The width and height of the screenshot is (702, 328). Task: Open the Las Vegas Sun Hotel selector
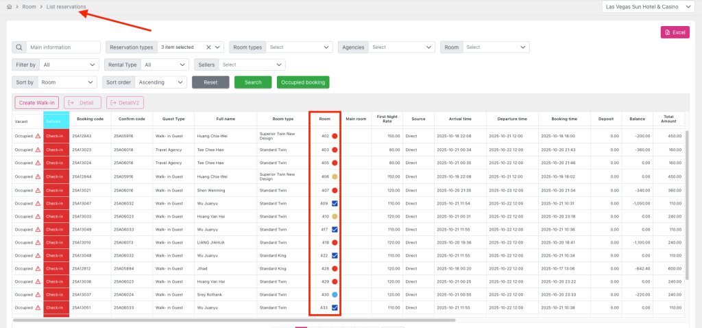pyautogui.click(x=645, y=6)
